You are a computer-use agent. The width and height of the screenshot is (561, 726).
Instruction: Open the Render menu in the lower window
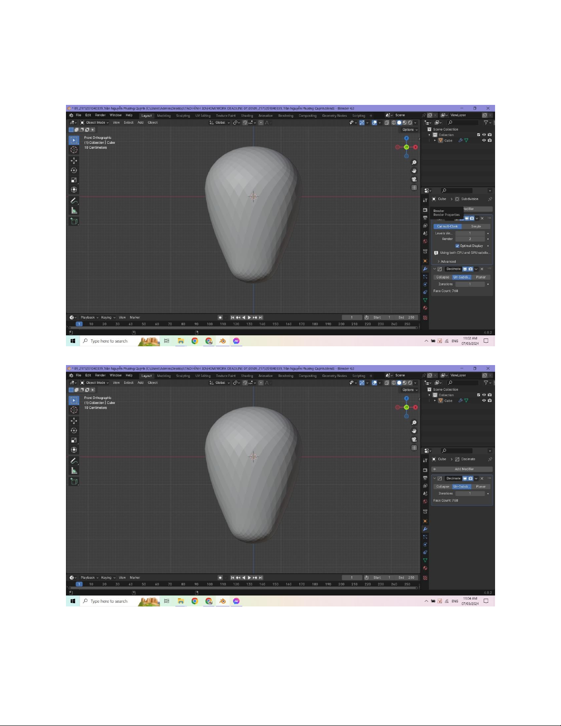pos(100,376)
